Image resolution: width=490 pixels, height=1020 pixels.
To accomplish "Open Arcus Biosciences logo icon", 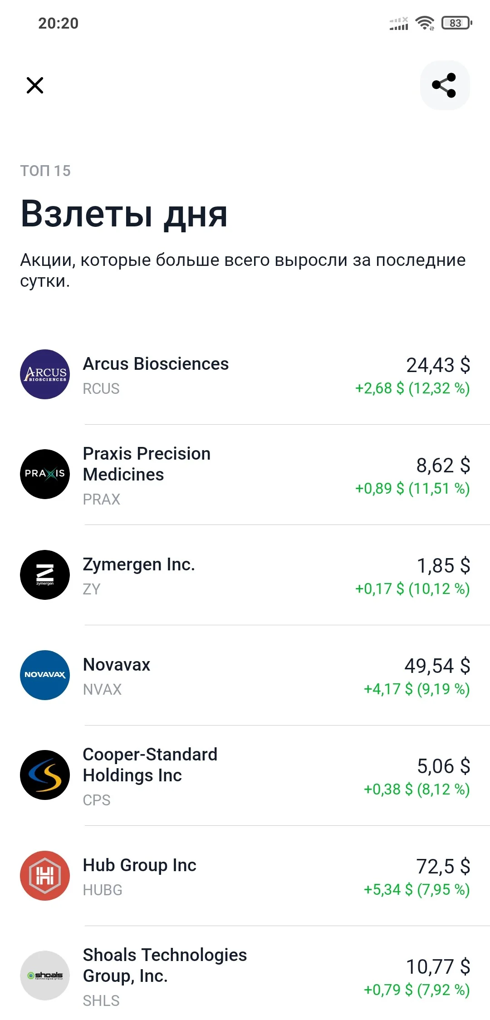I will pos(45,374).
